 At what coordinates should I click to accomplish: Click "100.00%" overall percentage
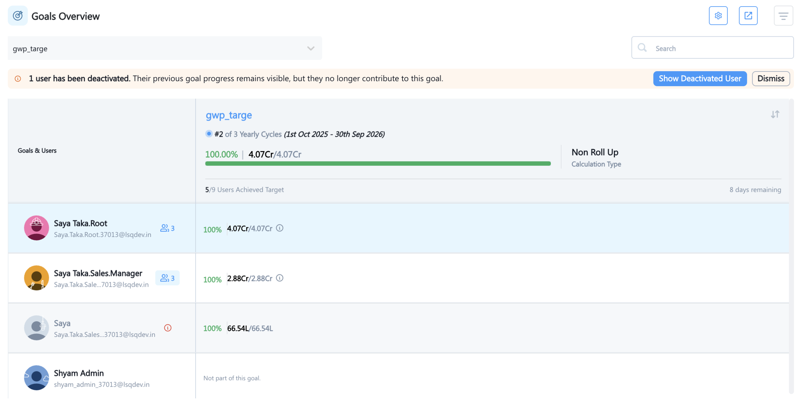point(221,155)
